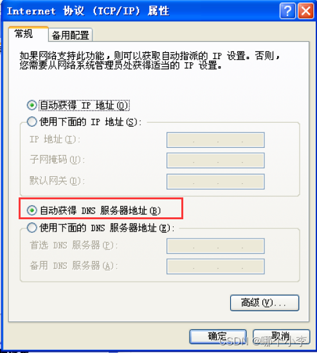Click the 自动获得 DNS 服务器地址 label text

[x=100, y=211]
